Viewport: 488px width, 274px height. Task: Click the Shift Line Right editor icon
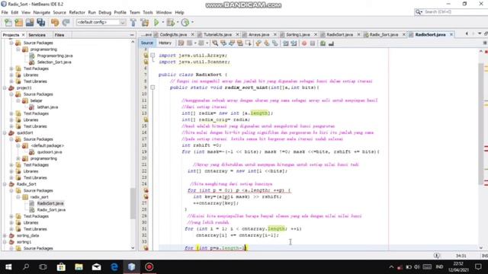(x=294, y=43)
